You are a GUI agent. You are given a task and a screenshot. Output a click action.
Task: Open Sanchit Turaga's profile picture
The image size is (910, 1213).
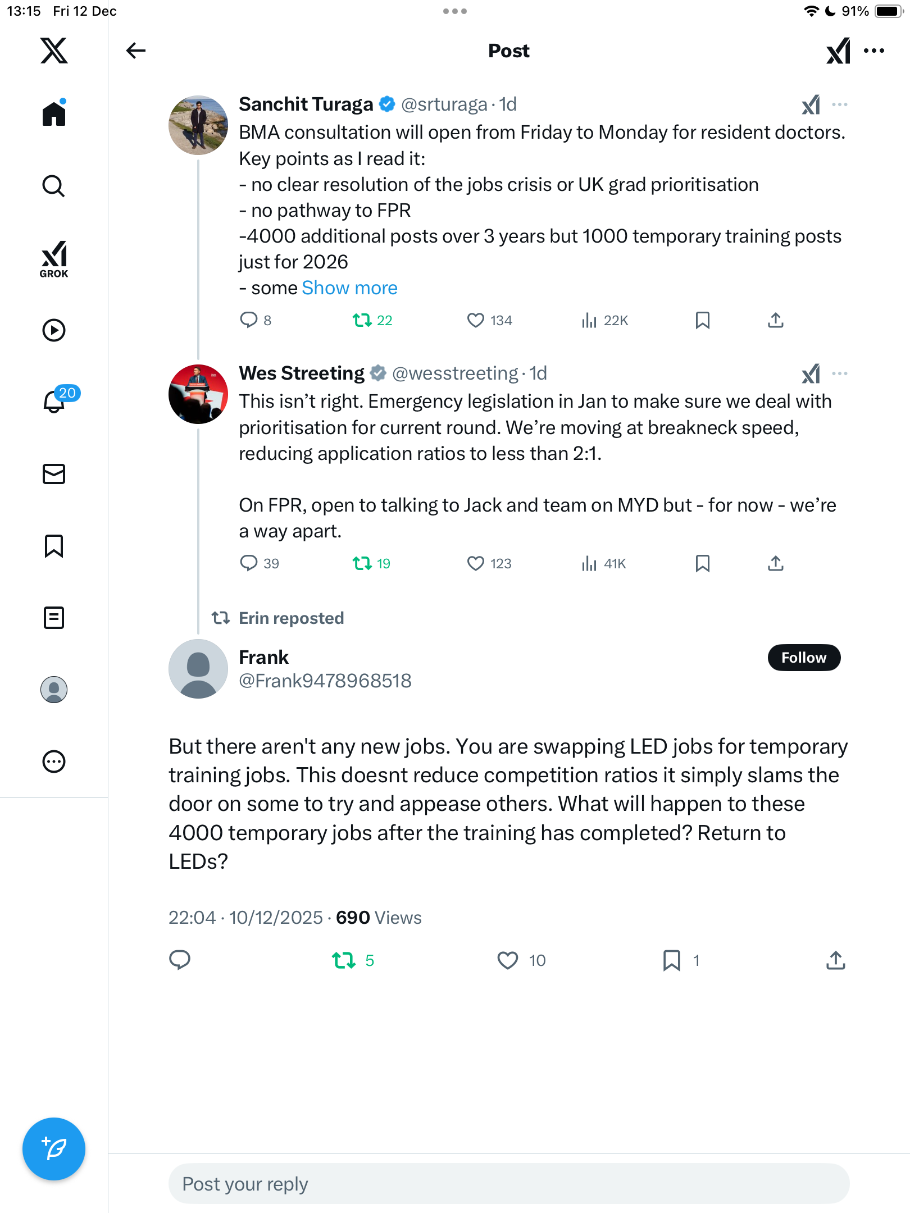198,125
